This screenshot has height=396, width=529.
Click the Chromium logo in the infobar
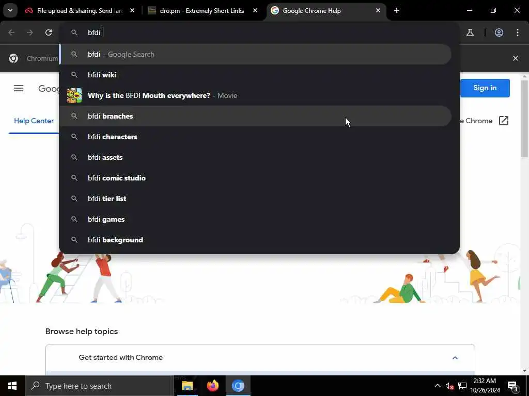coord(13,58)
